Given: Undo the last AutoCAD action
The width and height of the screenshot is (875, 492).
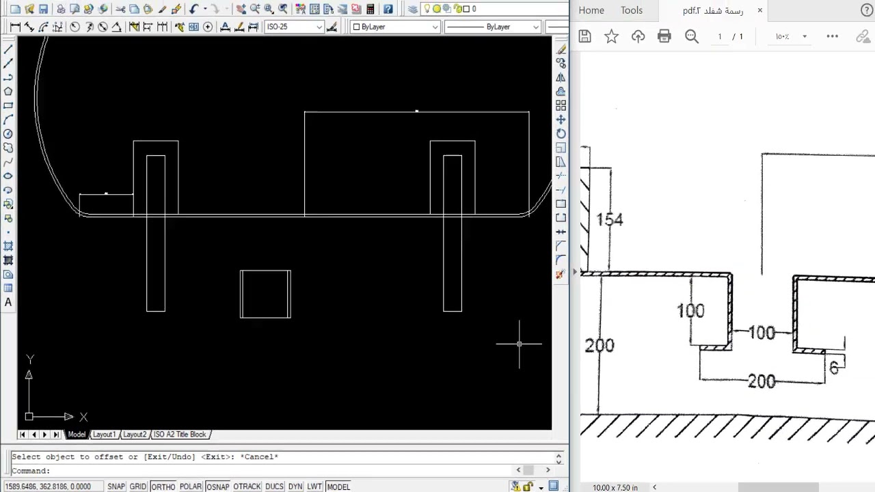Looking at the screenshot, I should point(193,10).
